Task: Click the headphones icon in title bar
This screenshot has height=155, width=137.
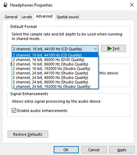Action: point(5,5)
